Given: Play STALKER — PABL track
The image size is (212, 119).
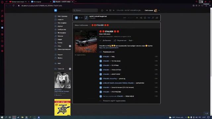Looking at the screenshot, I should pyautogui.click(x=101, y=57).
